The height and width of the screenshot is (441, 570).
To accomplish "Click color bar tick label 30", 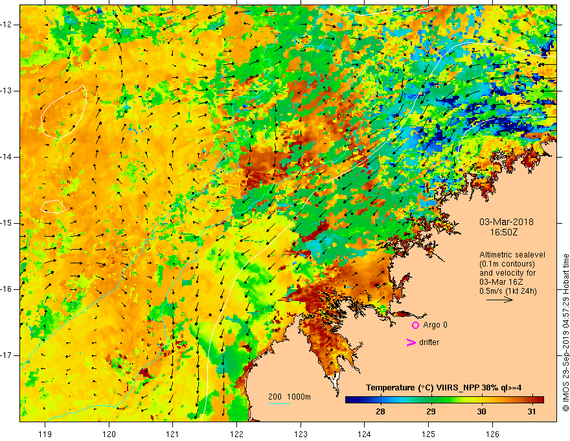I will 481,412.
